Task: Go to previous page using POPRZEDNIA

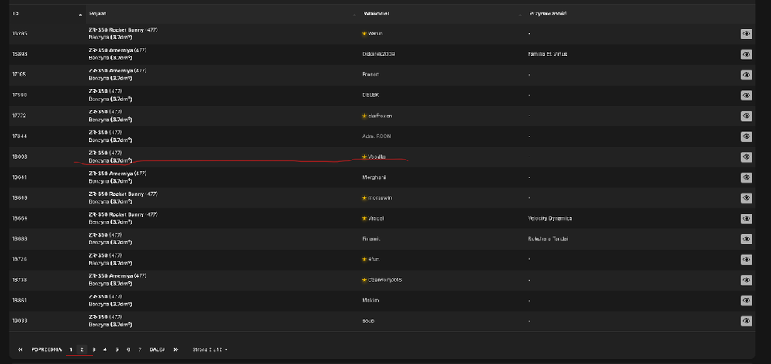Action: coord(47,349)
